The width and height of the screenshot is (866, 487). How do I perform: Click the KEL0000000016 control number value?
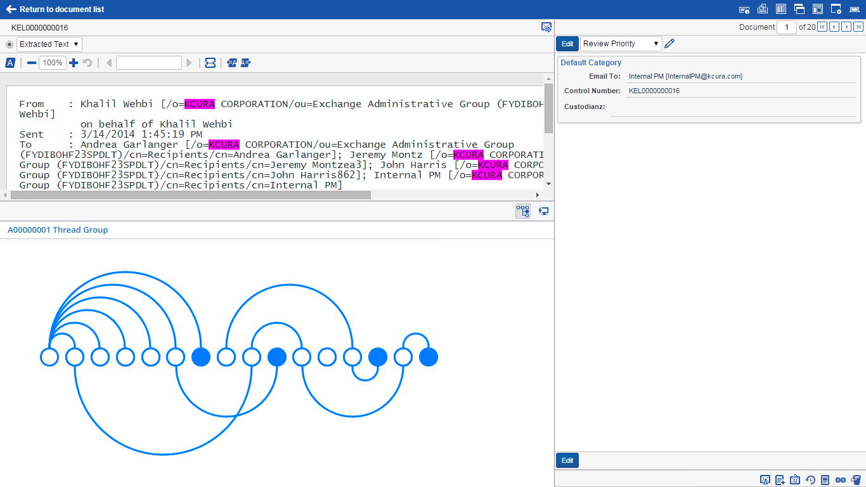[x=654, y=91]
